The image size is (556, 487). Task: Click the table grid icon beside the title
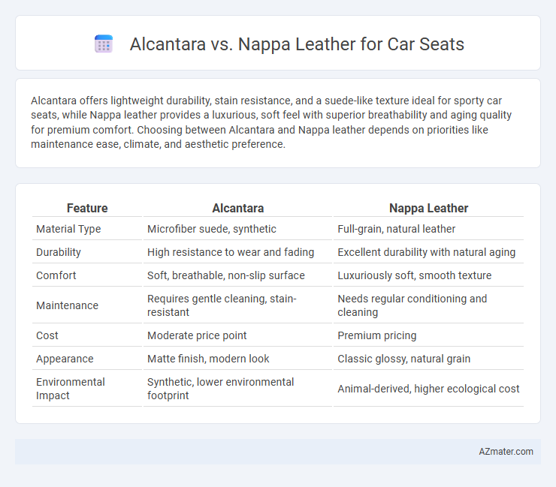pos(104,44)
